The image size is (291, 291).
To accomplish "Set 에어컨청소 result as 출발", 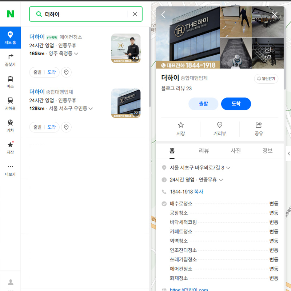I will (x=37, y=72).
